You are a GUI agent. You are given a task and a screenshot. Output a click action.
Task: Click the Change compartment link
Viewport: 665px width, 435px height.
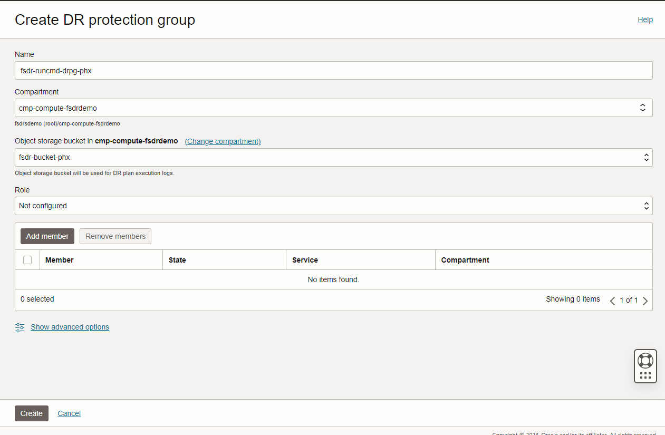[223, 141]
